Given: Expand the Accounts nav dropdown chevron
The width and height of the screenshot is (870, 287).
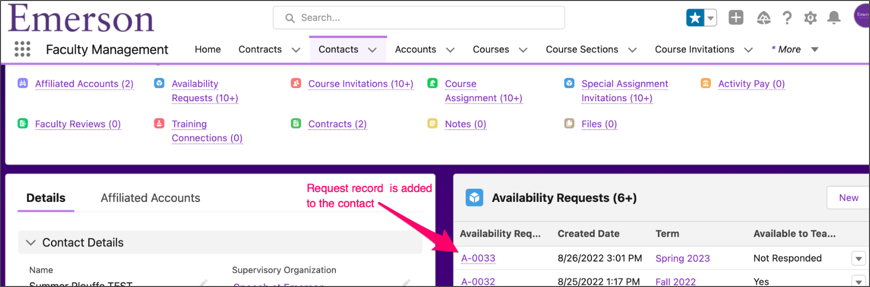Looking at the screenshot, I should coord(450,50).
